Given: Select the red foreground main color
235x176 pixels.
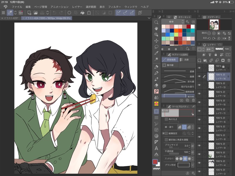Looking at the screenshot, I should coord(155,162).
